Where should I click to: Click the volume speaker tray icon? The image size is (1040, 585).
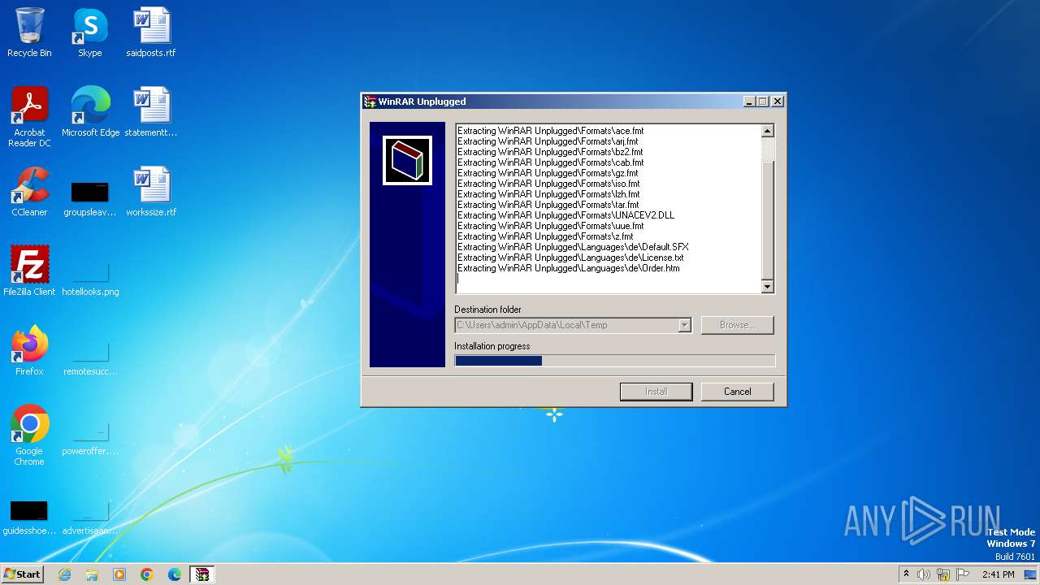click(924, 574)
